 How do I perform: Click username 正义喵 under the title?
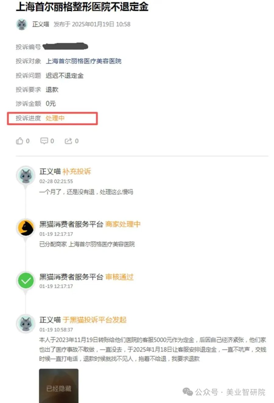[41, 24]
